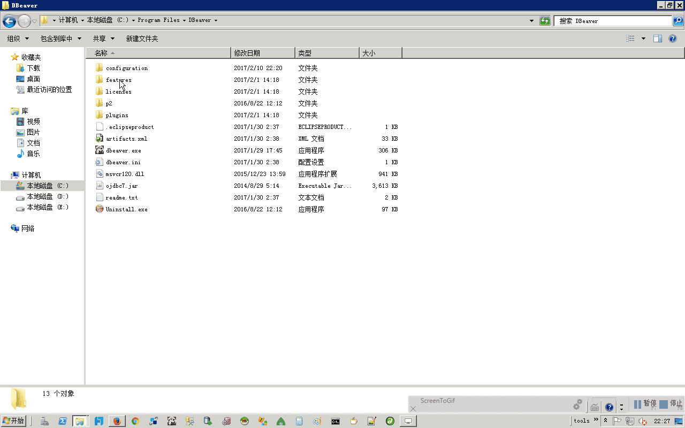685x428 pixels.
Task: Open 最近访问的位置 in navigation pane
Action: (49, 89)
